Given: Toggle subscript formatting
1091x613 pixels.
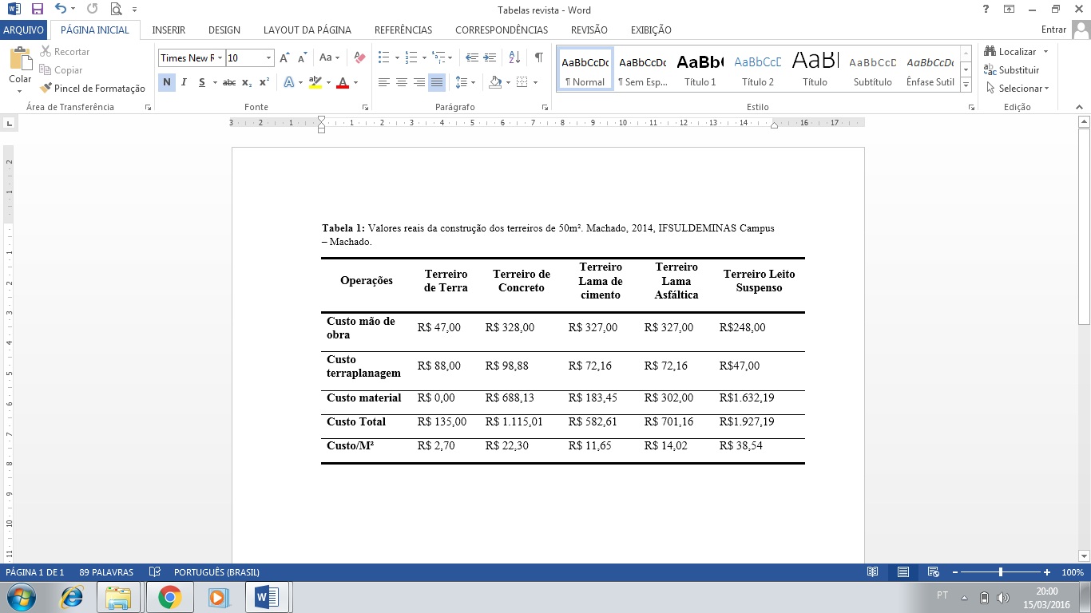Looking at the screenshot, I should (247, 82).
